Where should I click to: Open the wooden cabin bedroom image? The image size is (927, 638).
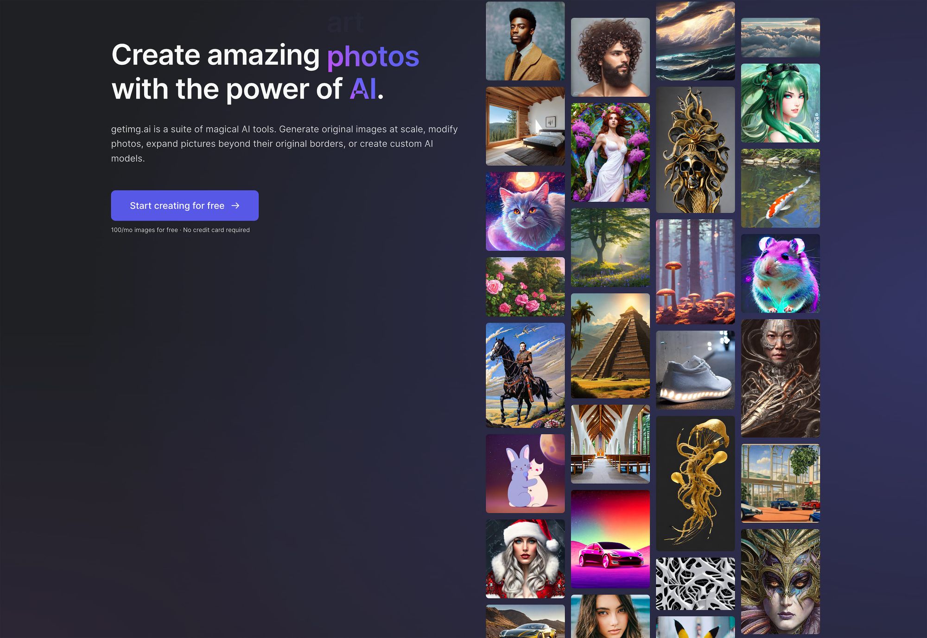pos(525,126)
